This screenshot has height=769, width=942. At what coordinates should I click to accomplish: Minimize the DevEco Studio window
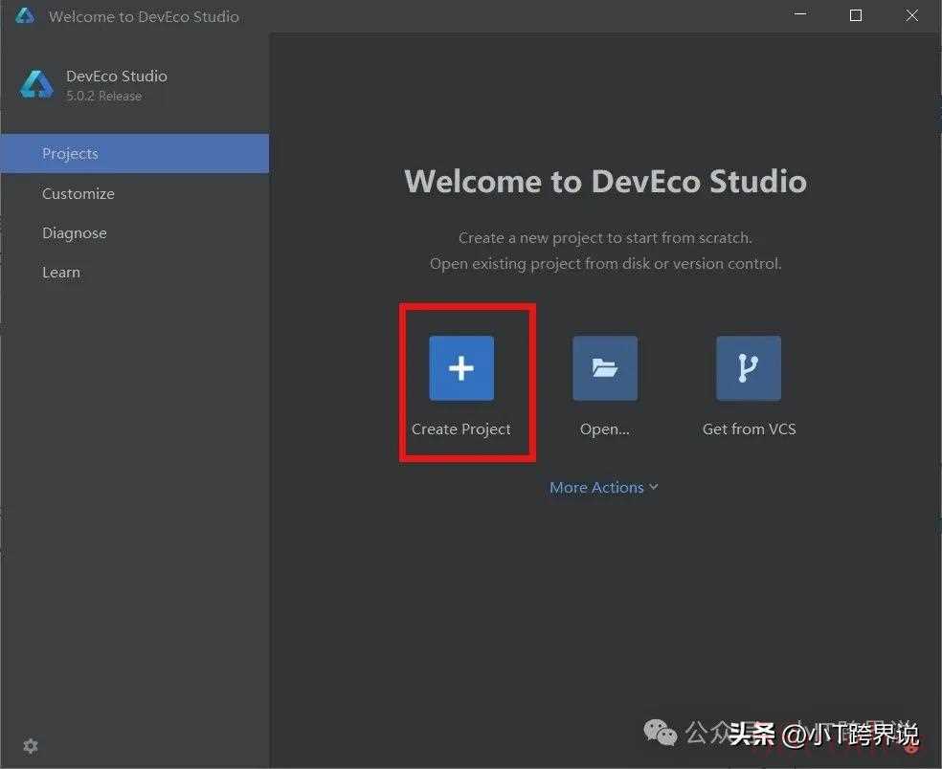pos(800,15)
